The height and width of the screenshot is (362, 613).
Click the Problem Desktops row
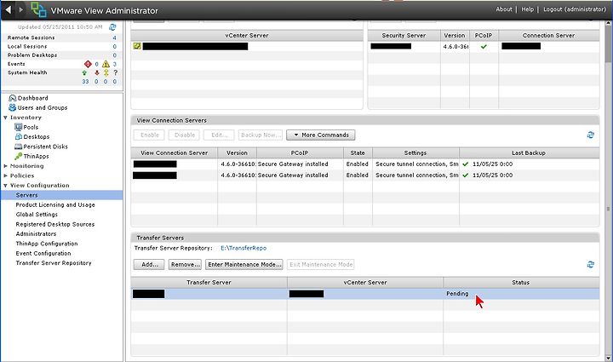62,55
